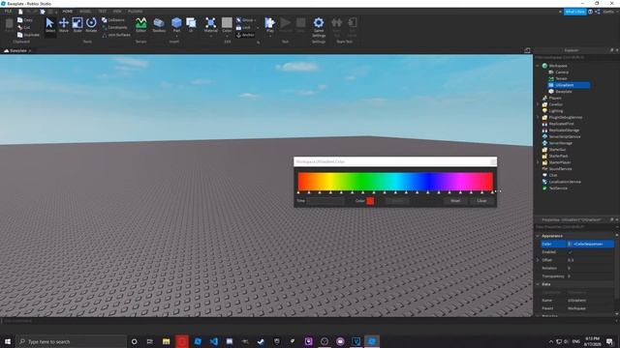Expand the StarterPlayer node

click(538, 162)
